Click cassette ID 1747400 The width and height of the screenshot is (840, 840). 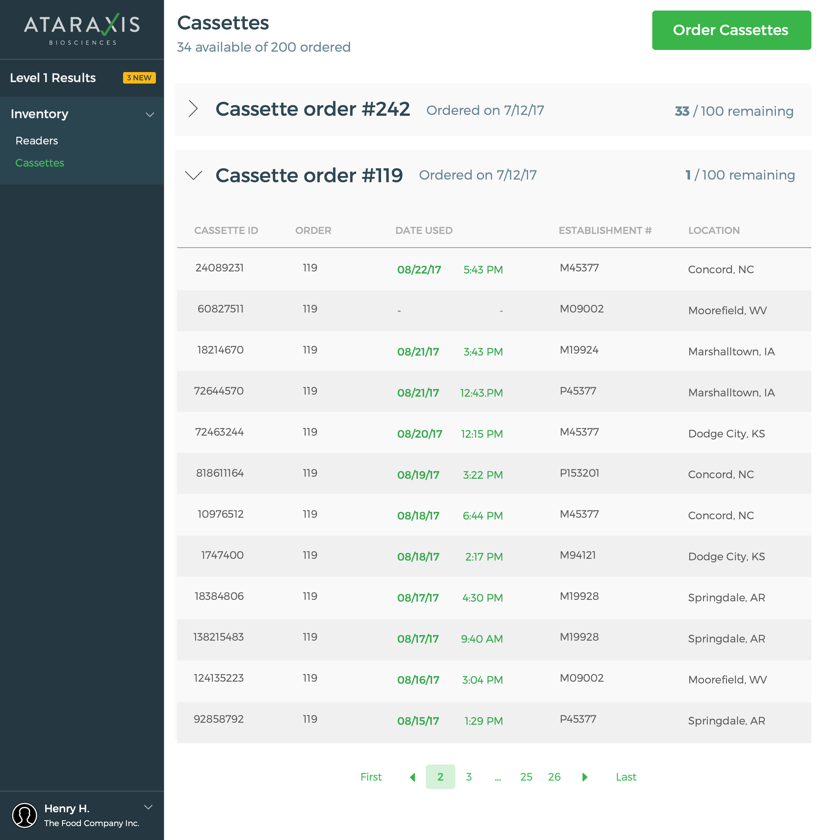222,555
